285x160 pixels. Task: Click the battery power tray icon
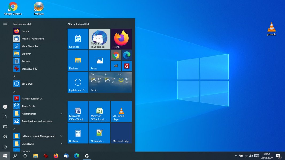[241, 156]
